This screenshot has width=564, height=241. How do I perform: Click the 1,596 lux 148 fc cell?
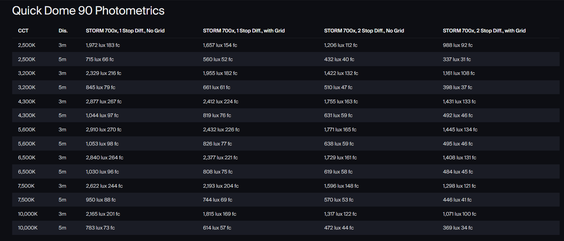tap(341, 186)
